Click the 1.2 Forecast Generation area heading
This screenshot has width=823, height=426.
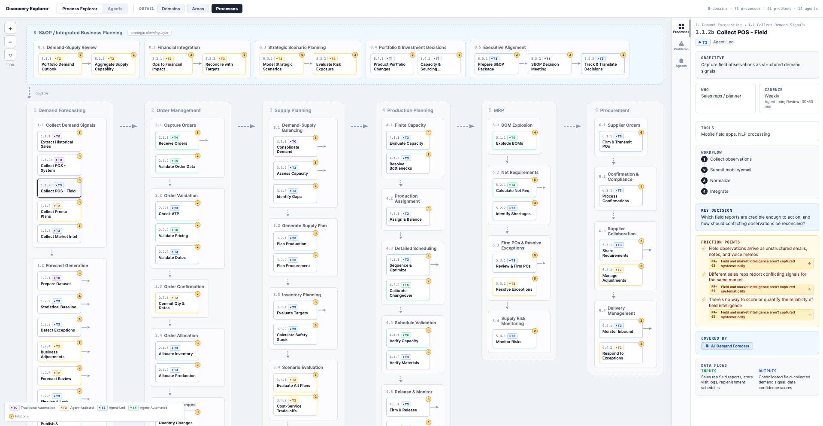[63, 265]
